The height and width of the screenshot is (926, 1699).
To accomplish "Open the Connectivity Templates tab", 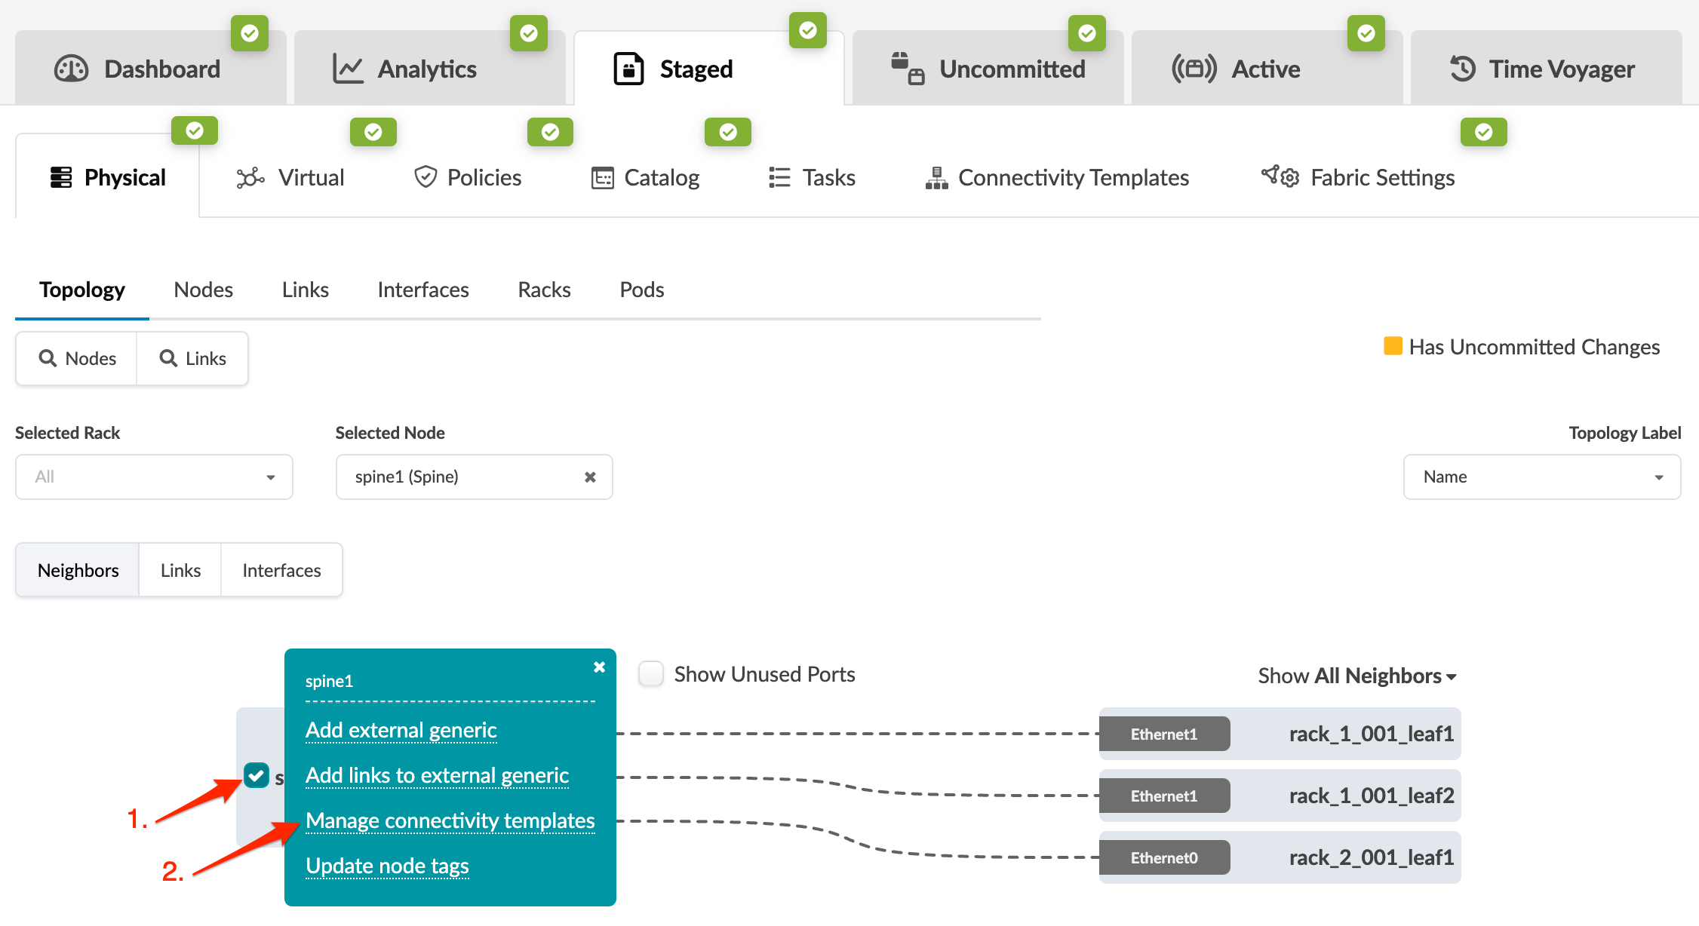I will click(x=1057, y=178).
